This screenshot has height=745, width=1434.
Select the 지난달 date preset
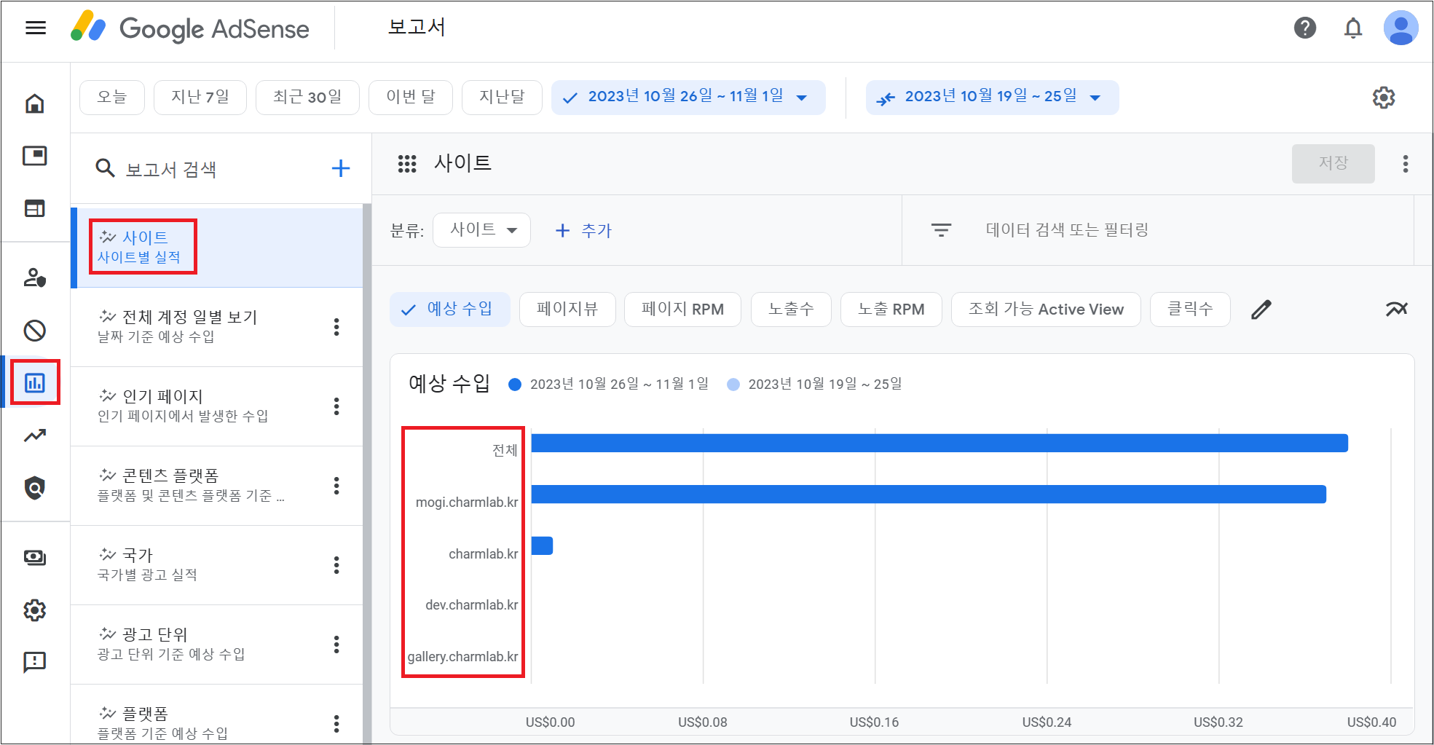point(502,98)
